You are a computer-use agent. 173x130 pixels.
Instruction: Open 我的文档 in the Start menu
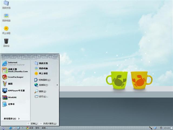[41, 63]
